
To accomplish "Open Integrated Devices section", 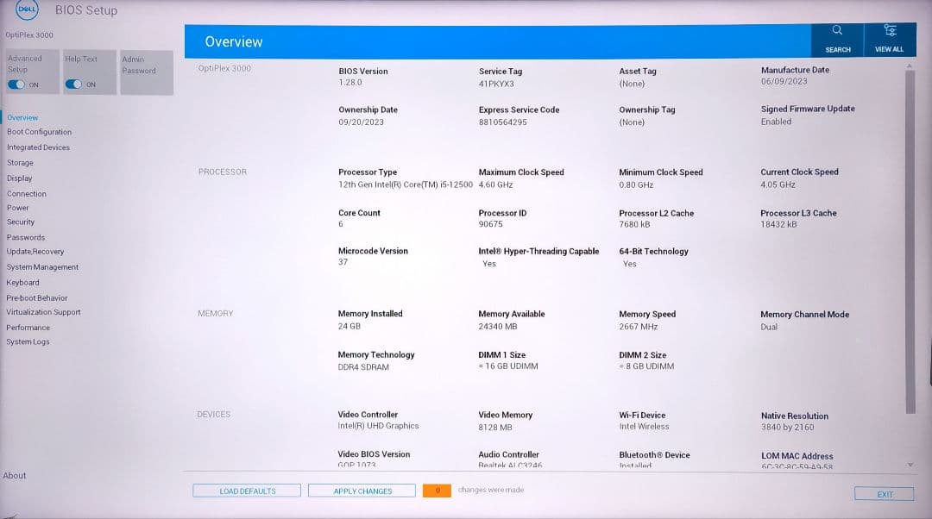I will (x=39, y=147).
